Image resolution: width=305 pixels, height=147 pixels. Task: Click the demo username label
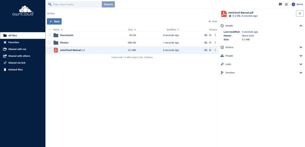pyautogui.click(x=299, y=4)
